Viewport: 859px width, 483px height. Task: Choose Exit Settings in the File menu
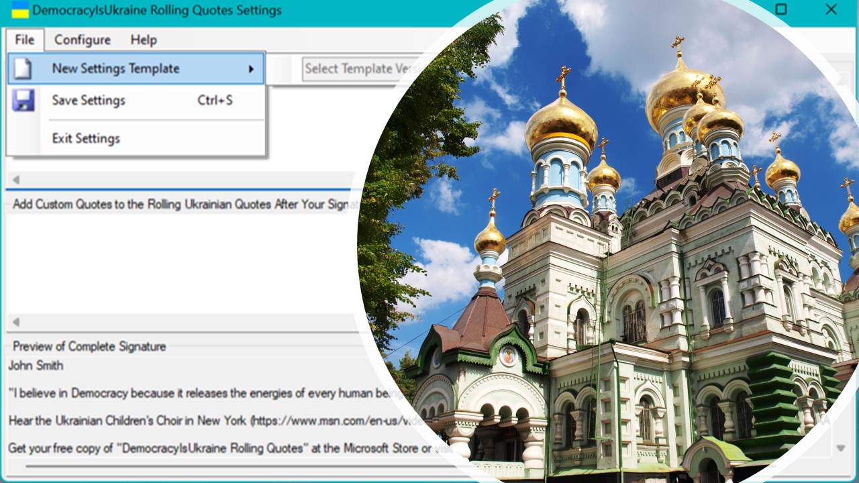pos(136,139)
